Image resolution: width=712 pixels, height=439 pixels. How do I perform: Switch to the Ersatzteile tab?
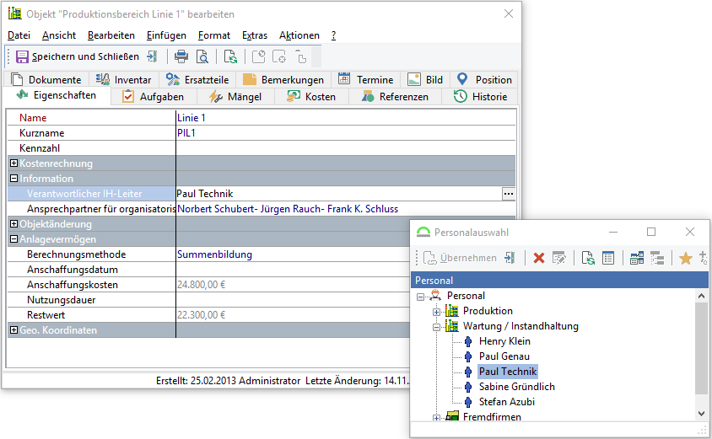[197, 79]
